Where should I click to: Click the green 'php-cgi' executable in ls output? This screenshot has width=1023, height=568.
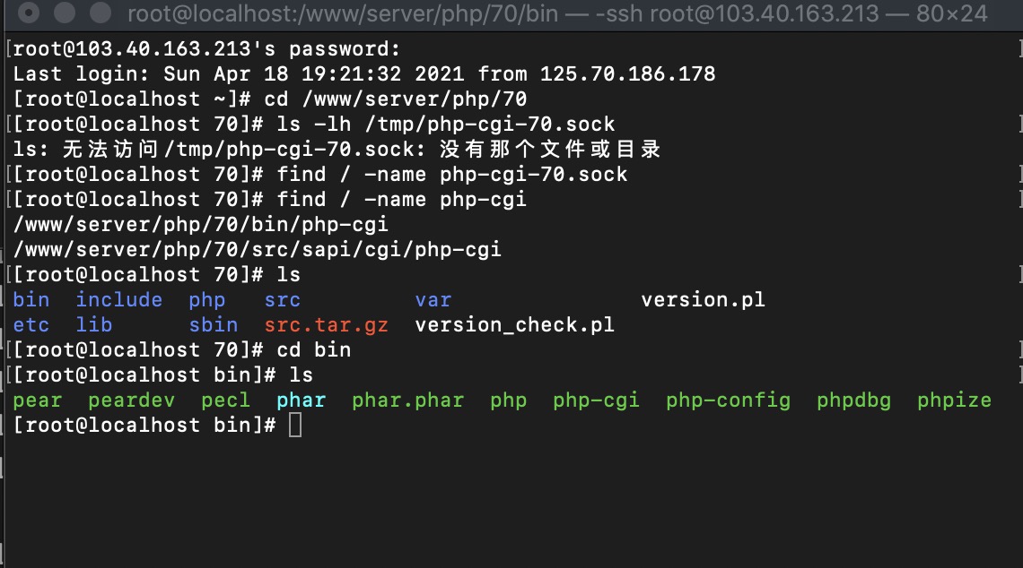597,400
